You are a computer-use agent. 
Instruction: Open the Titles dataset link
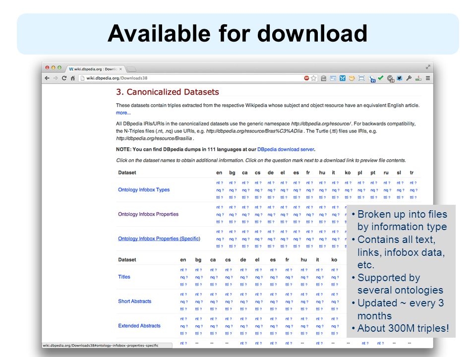124,277
